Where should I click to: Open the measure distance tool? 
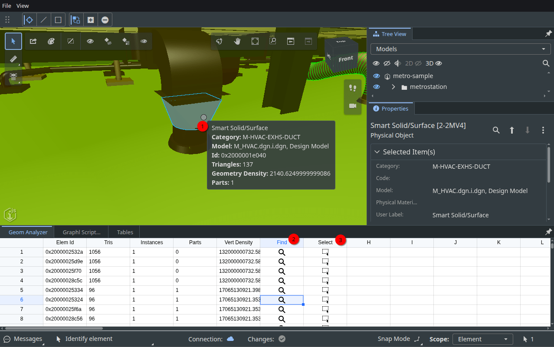coord(13,59)
